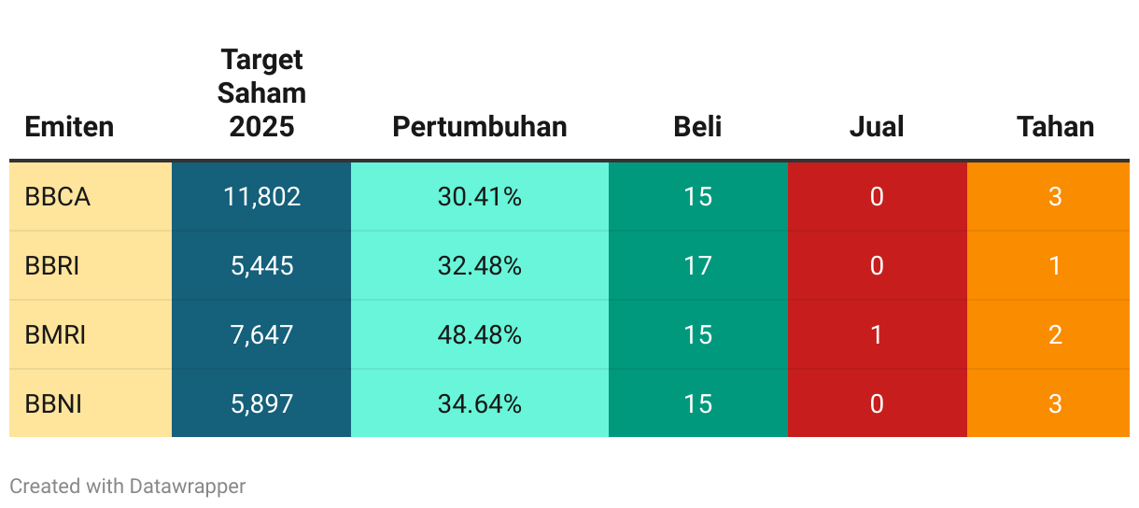Click the BBNI emiten cell
This screenshot has height=508, width=1139.
(x=91, y=403)
